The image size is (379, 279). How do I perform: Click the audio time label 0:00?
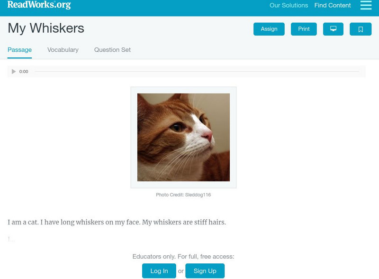24,72
